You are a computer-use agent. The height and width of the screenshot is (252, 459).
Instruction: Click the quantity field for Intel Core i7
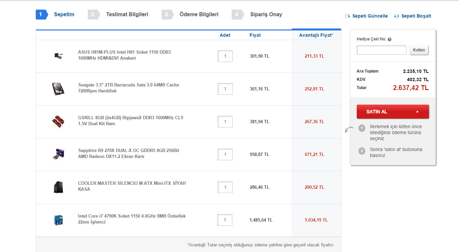pos(225,220)
